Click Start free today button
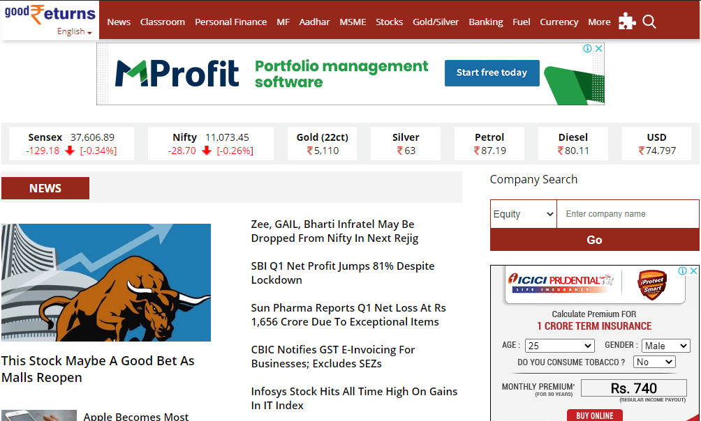This screenshot has width=701, height=421. pos(492,72)
